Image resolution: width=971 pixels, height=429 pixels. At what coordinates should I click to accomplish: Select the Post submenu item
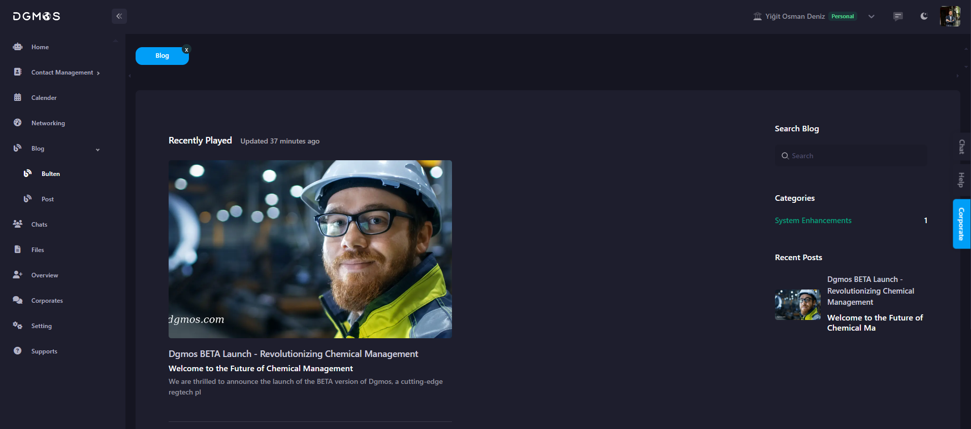tap(47, 199)
